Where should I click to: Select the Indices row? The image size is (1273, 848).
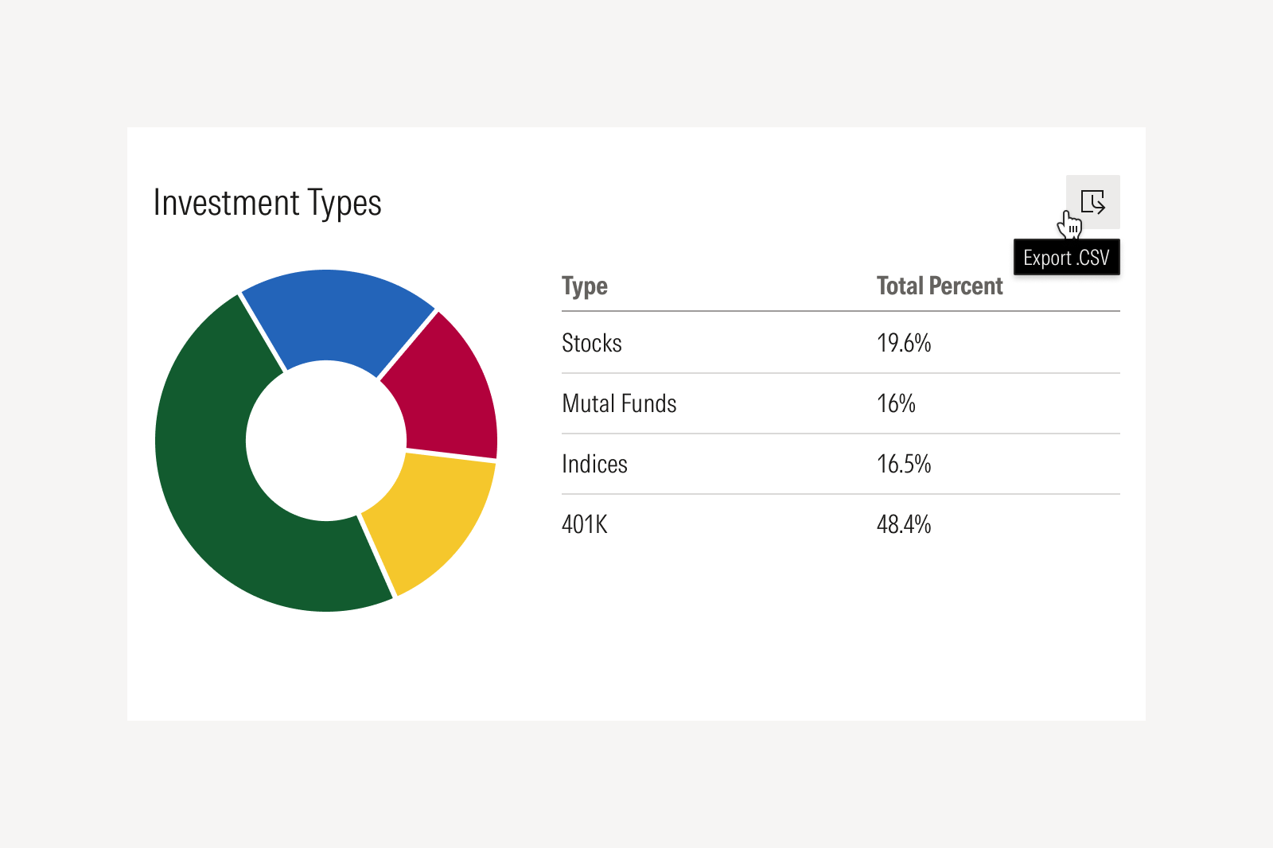tap(595, 464)
